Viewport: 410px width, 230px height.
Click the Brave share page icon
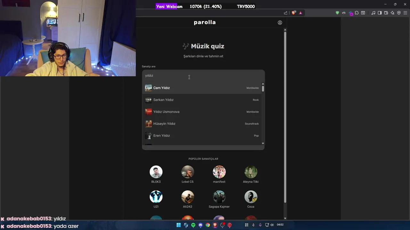(x=286, y=13)
